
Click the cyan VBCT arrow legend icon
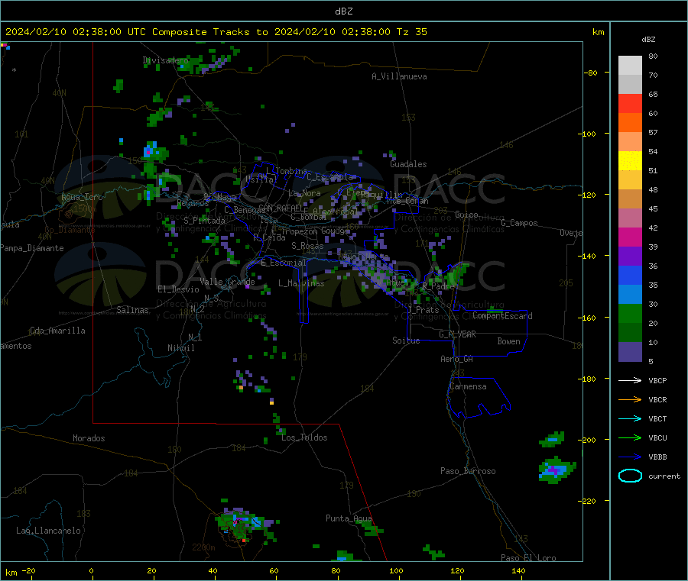[x=630, y=419]
